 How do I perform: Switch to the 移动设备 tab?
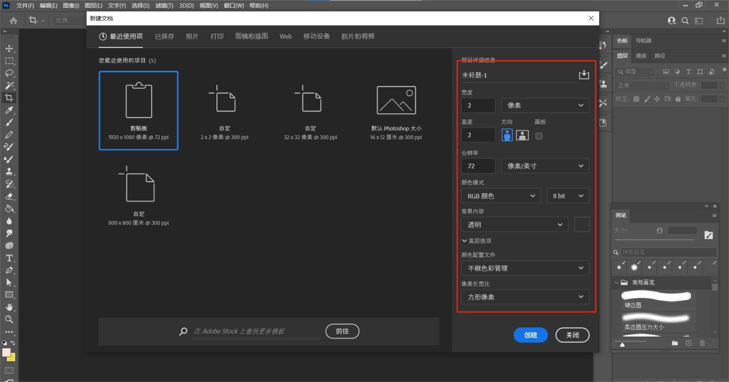click(x=316, y=36)
